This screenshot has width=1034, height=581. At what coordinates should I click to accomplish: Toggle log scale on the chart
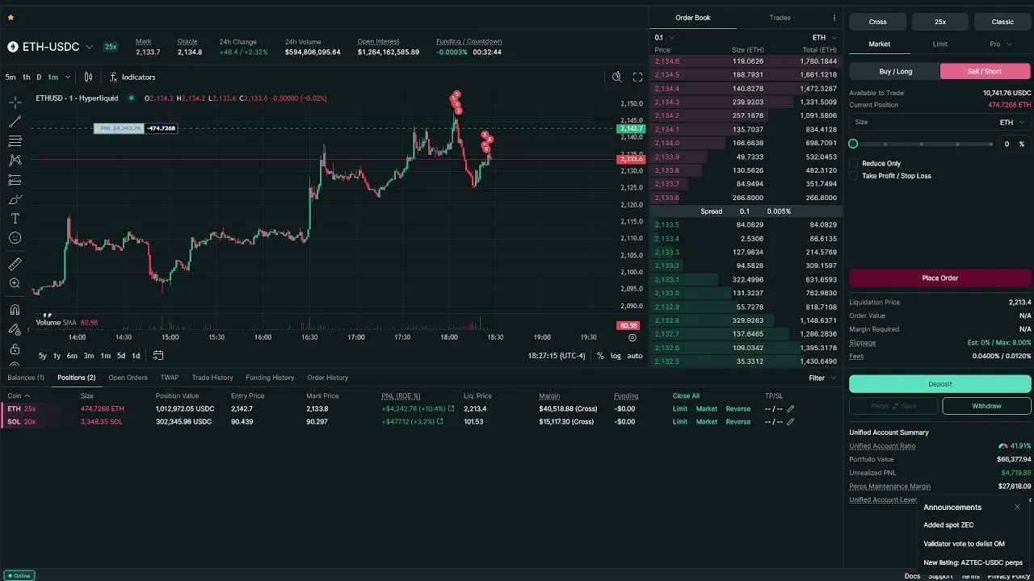click(616, 356)
